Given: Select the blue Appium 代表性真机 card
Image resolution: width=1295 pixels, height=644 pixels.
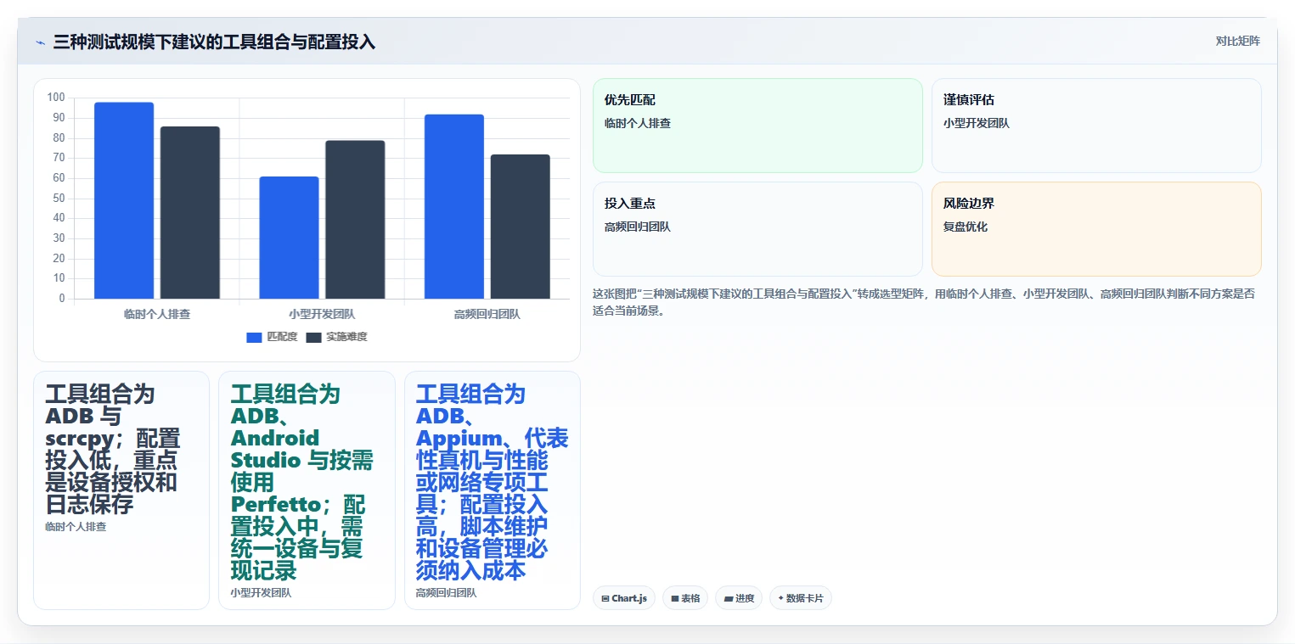Looking at the screenshot, I should 493,490.
